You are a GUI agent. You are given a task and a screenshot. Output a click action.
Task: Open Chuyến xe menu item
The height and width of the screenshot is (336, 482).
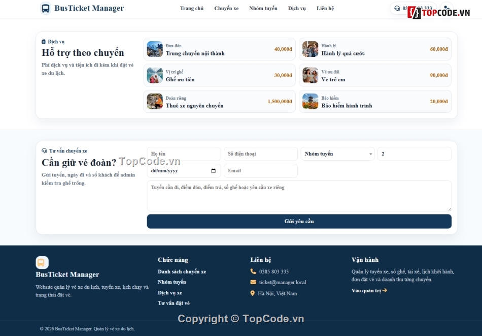click(x=226, y=8)
